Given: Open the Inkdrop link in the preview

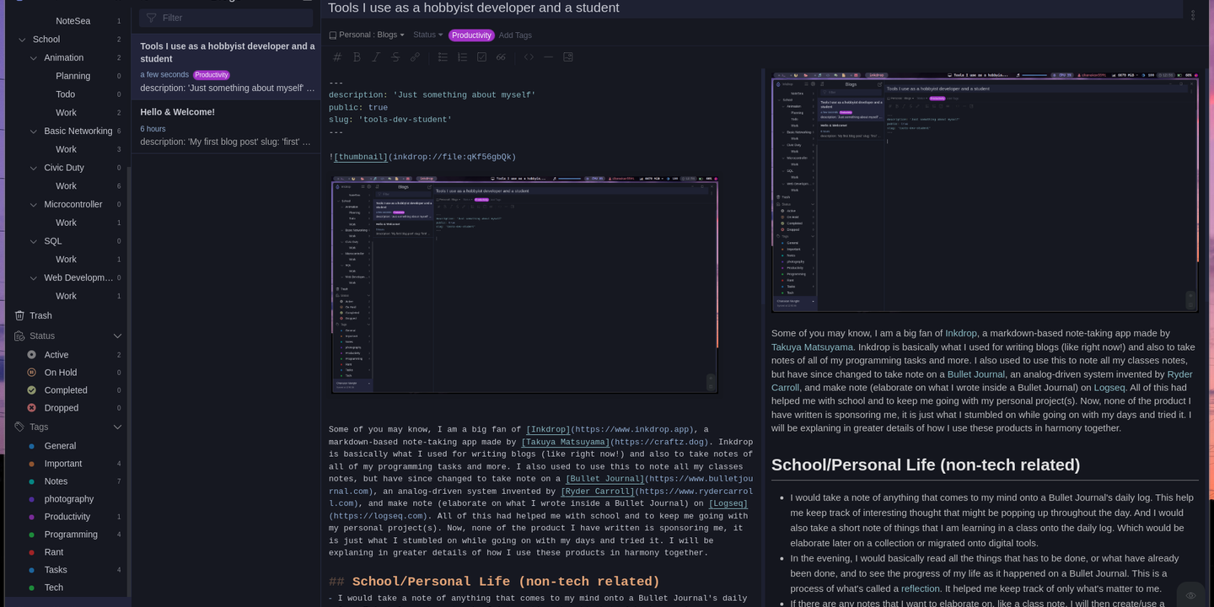Looking at the screenshot, I should [961, 333].
